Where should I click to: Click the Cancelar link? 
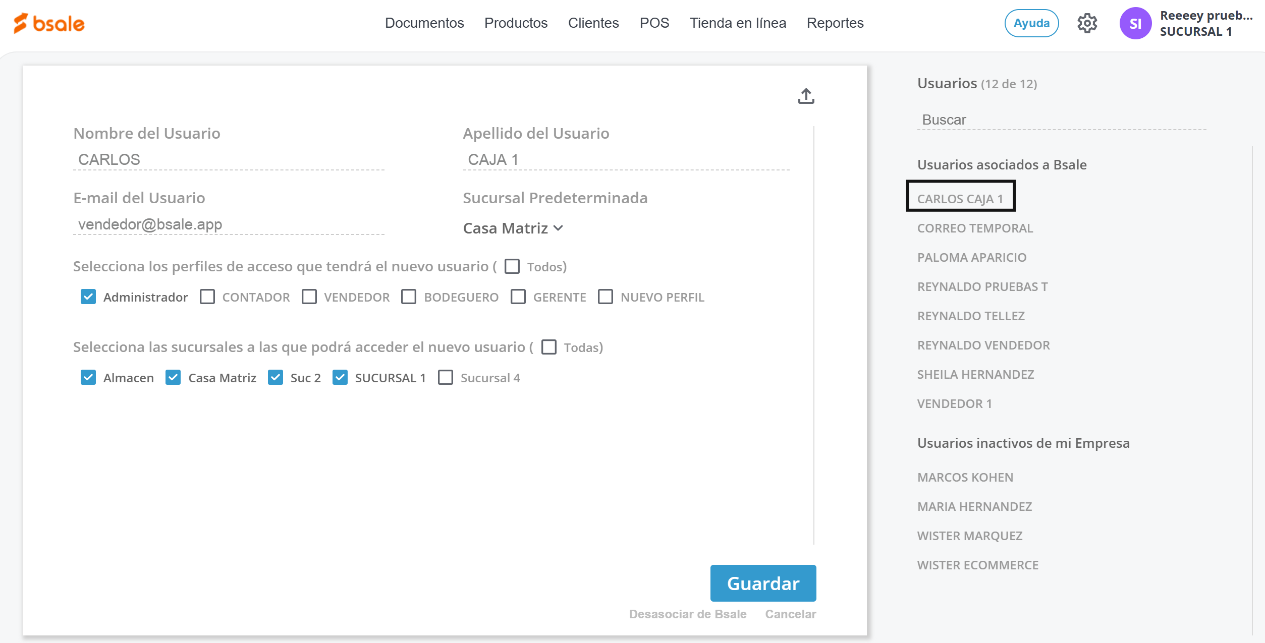(790, 614)
